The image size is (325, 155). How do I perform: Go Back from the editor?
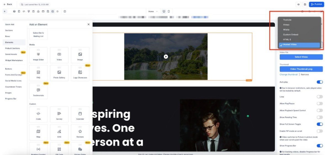pos(8,4)
